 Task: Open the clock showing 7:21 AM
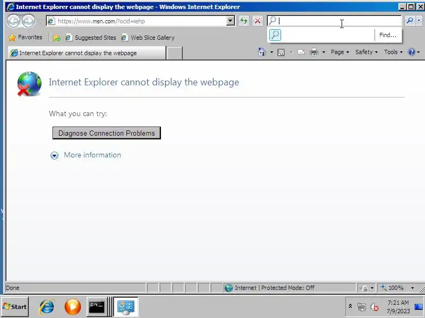tap(398, 307)
